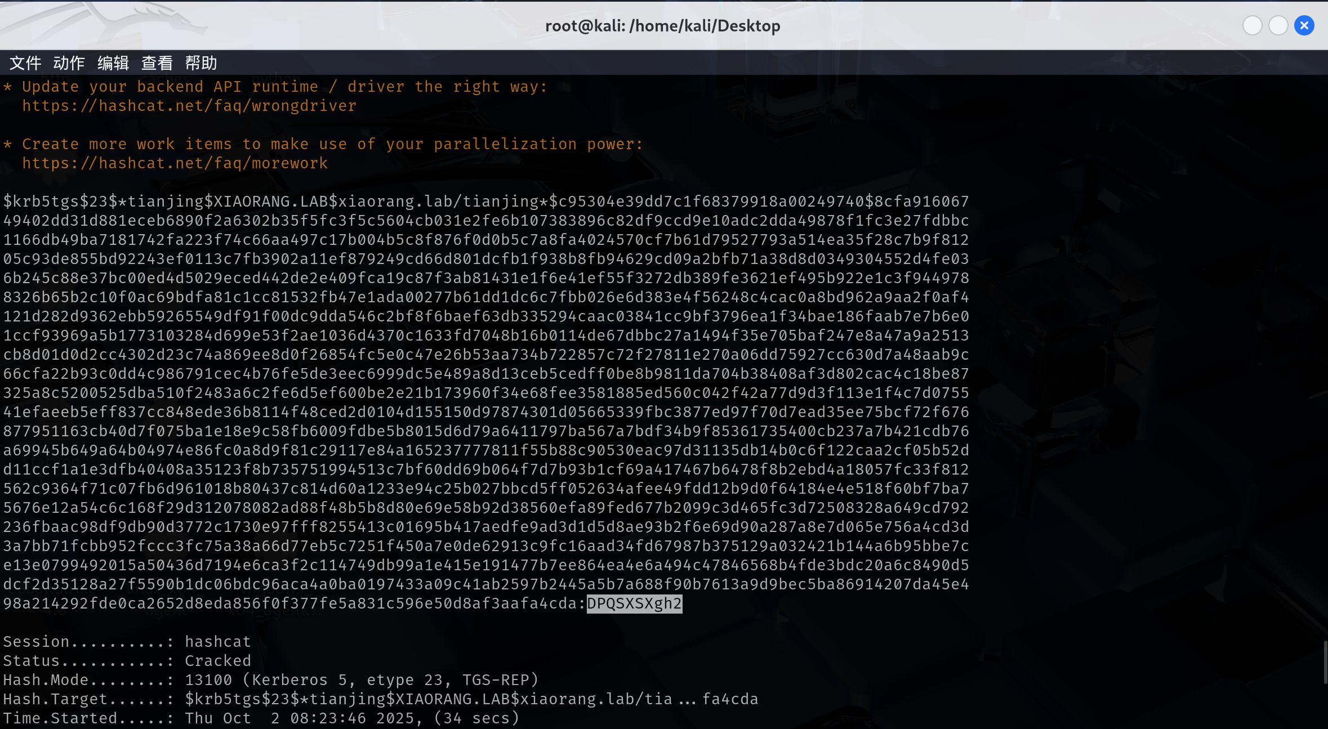Open the hashcat wrongdriver FAQ link
This screenshot has height=729, width=1328.
pos(189,106)
